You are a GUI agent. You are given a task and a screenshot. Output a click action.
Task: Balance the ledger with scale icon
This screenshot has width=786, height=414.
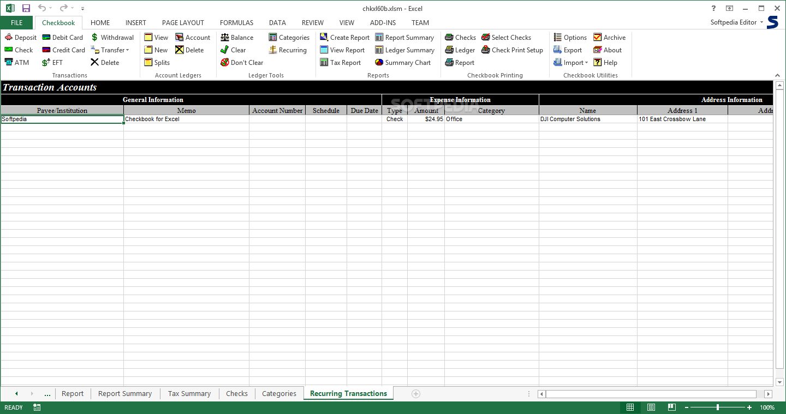point(237,38)
